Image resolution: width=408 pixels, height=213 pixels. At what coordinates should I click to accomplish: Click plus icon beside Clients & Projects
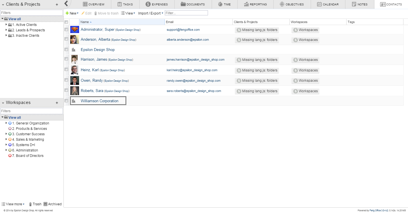[x=57, y=5]
